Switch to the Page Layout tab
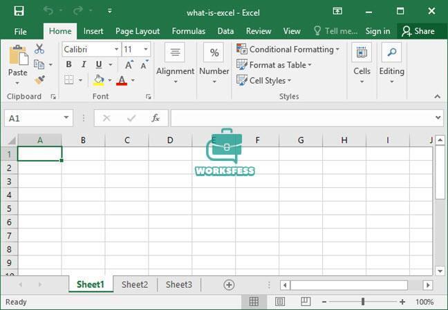This screenshot has height=310, width=448. [x=138, y=31]
